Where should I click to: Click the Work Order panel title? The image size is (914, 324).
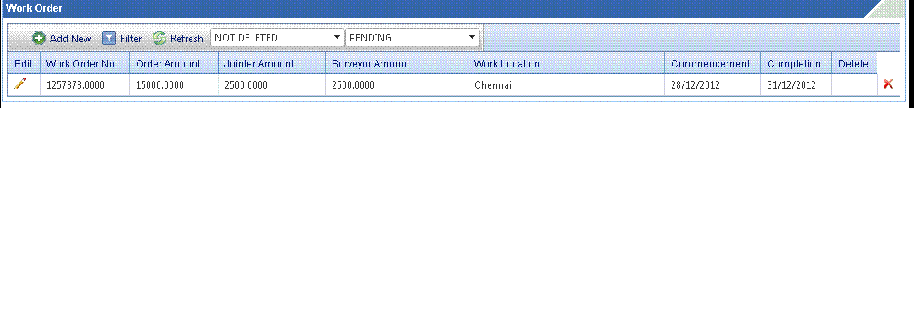(x=35, y=8)
